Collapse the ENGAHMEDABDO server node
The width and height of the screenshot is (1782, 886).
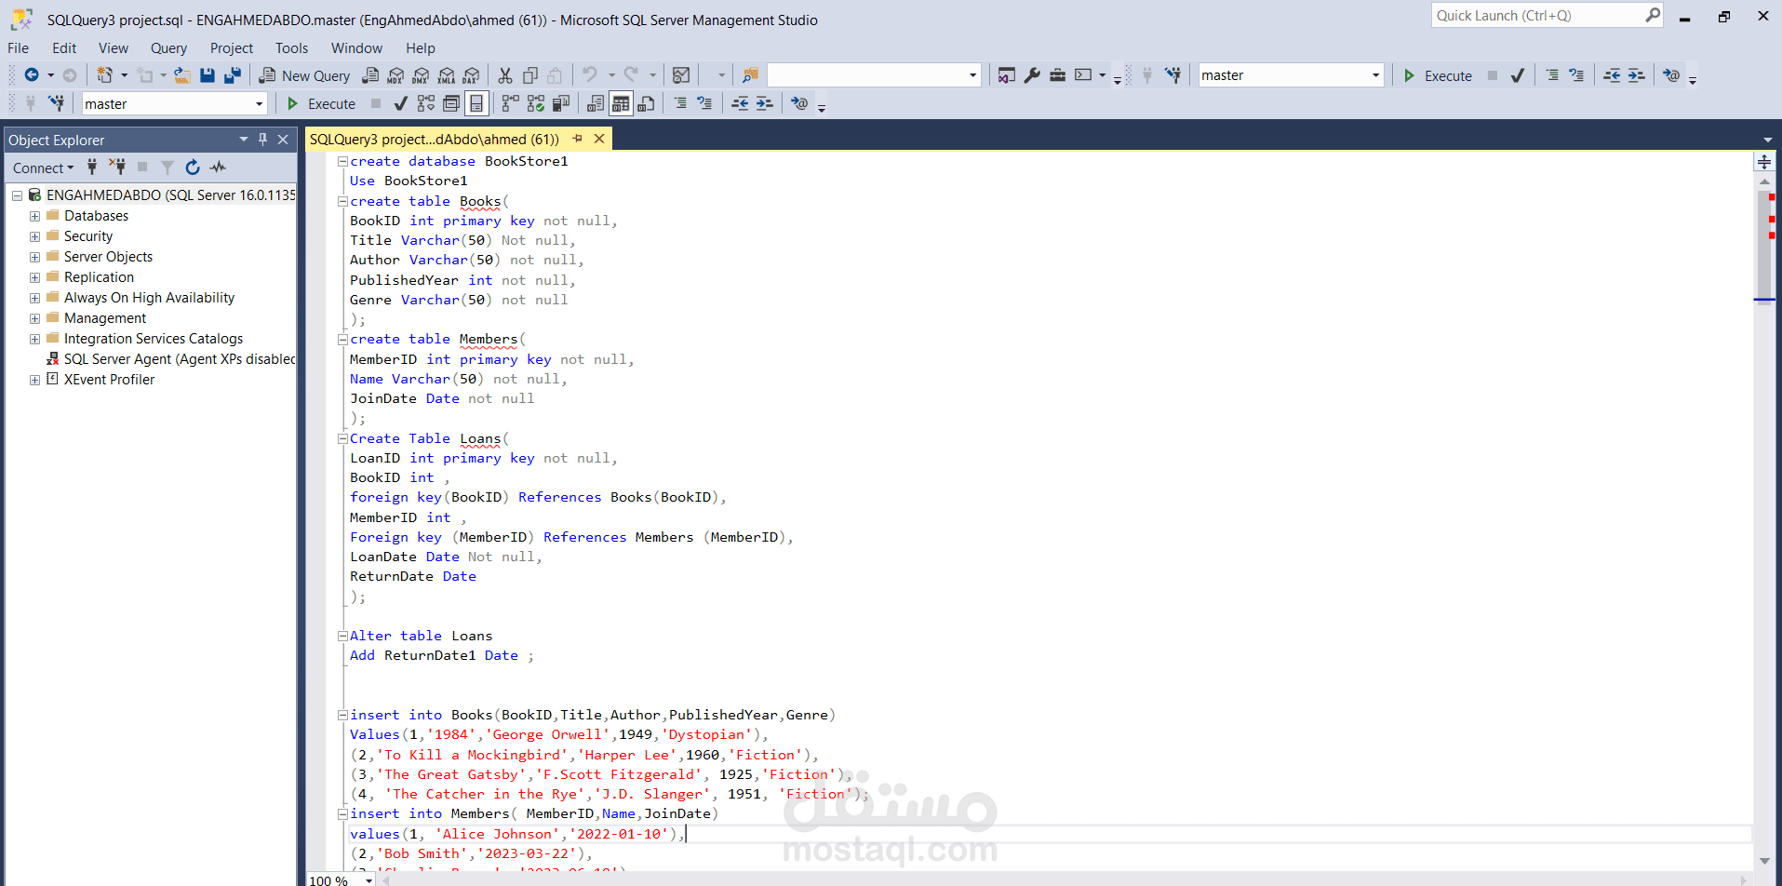pos(17,195)
